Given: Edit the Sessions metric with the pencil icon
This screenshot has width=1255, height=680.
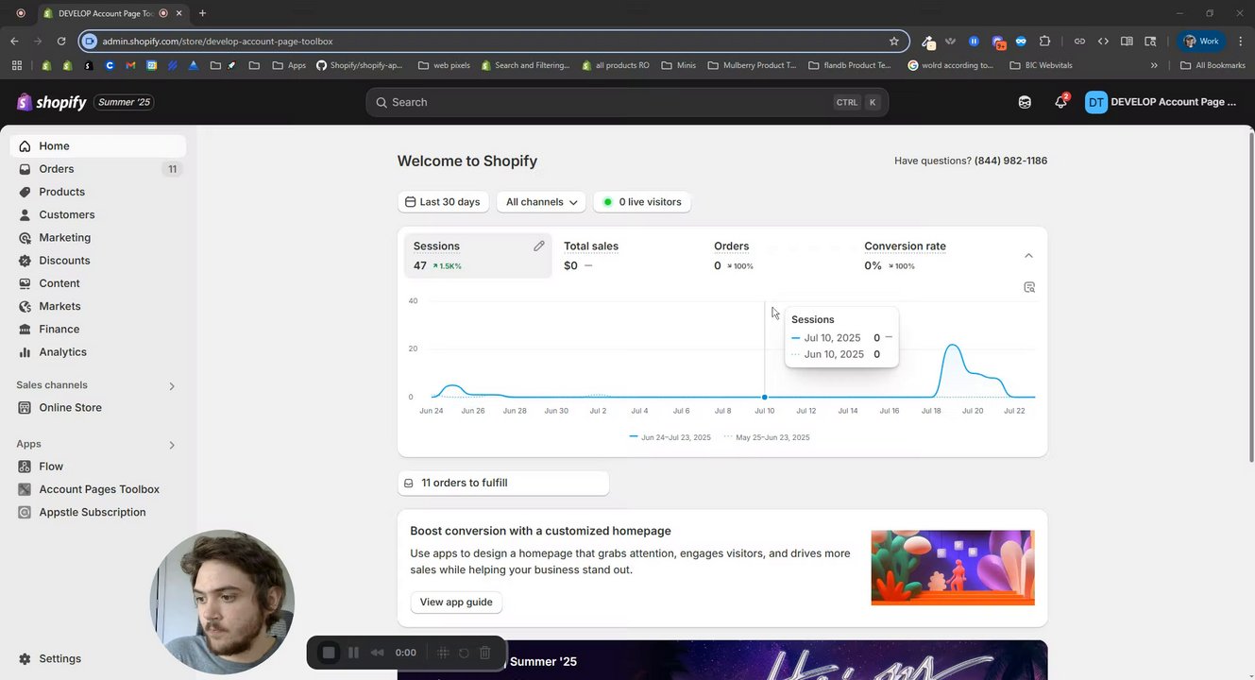Looking at the screenshot, I should (x=539, y=246).
